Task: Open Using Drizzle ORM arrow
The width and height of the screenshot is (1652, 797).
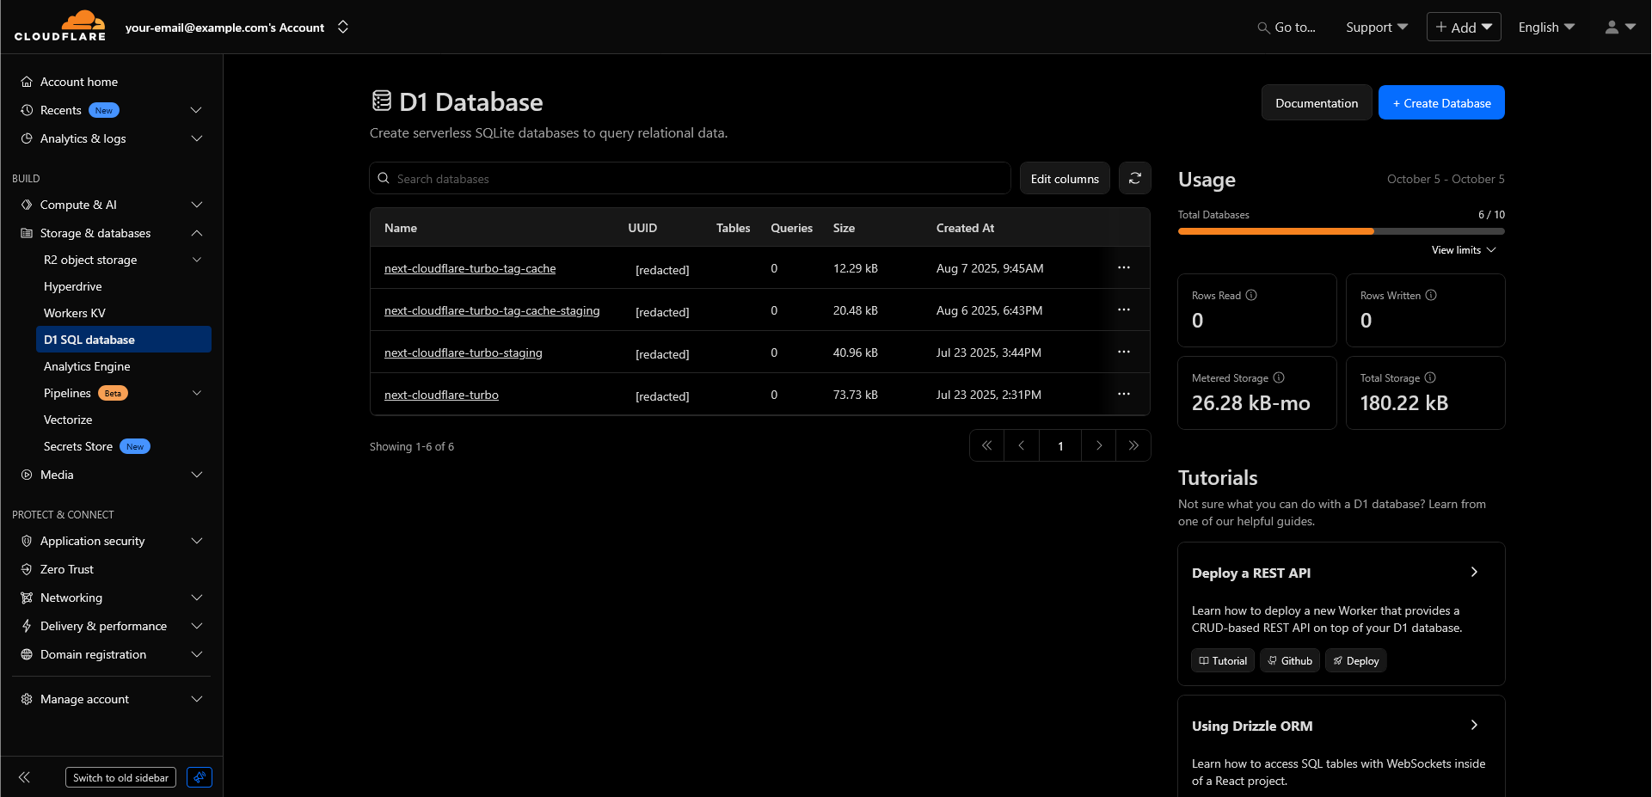Action: tap(1474, 725)
